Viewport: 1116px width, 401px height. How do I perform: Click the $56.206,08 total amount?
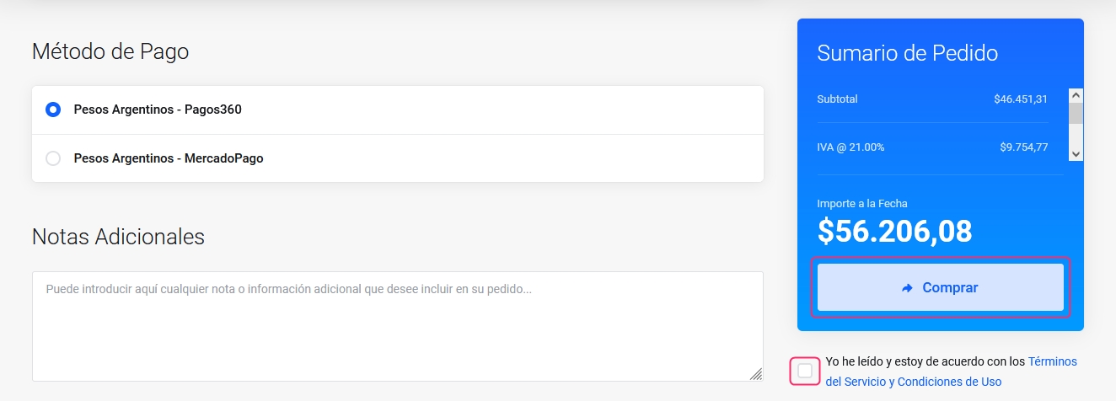894,231
